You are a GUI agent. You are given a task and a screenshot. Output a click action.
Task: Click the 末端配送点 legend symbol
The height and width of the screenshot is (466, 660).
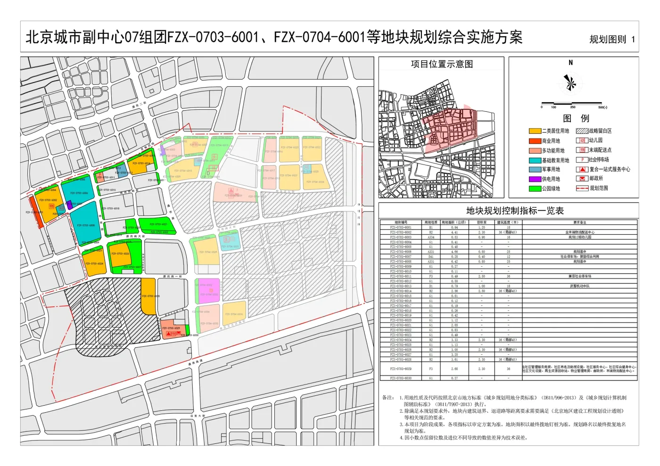(582, 150)
